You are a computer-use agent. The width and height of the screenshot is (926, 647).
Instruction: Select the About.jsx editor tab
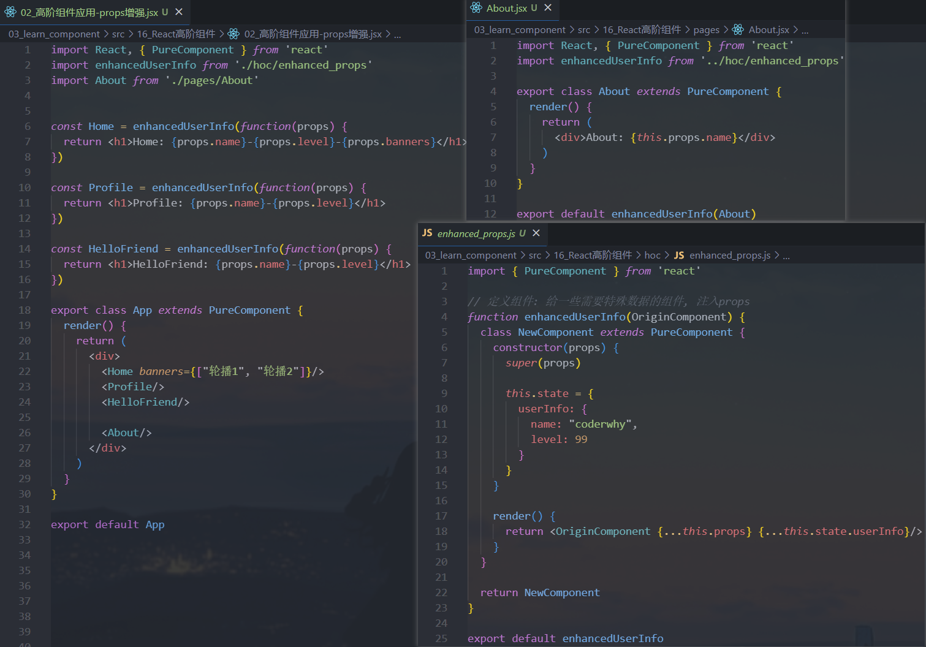[512, 7]
